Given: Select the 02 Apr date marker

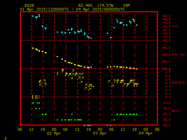Looking at the screenshot, I should [54, 133].
